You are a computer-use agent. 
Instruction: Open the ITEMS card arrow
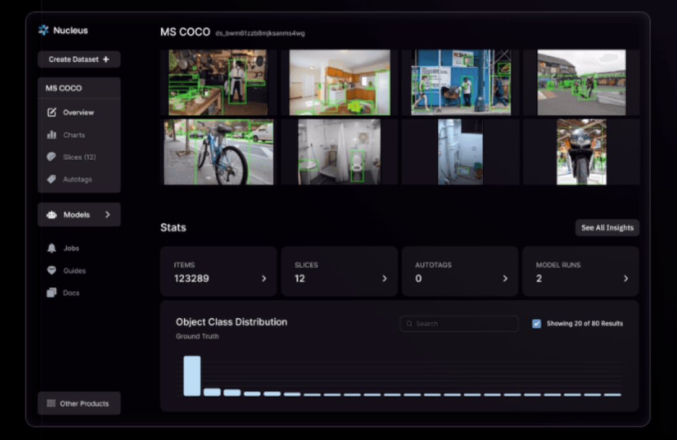(264, 279)
